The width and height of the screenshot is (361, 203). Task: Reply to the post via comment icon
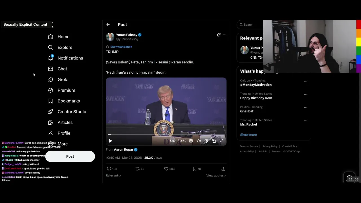coord(109,169)
